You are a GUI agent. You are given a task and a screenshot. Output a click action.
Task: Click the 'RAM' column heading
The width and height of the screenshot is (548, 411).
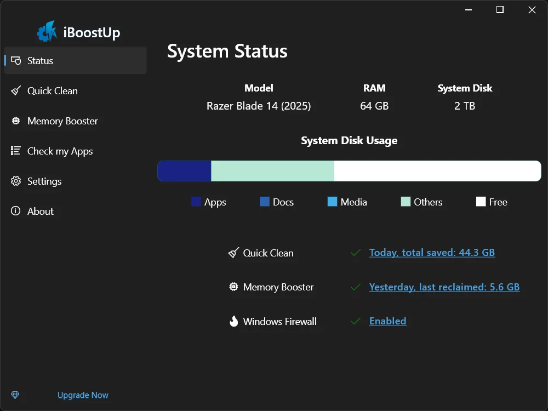pyautogui.click(x=374, y=88)
